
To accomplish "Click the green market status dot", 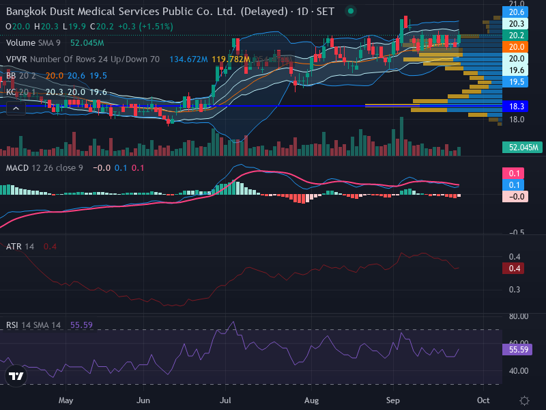I will pos(351,11).
